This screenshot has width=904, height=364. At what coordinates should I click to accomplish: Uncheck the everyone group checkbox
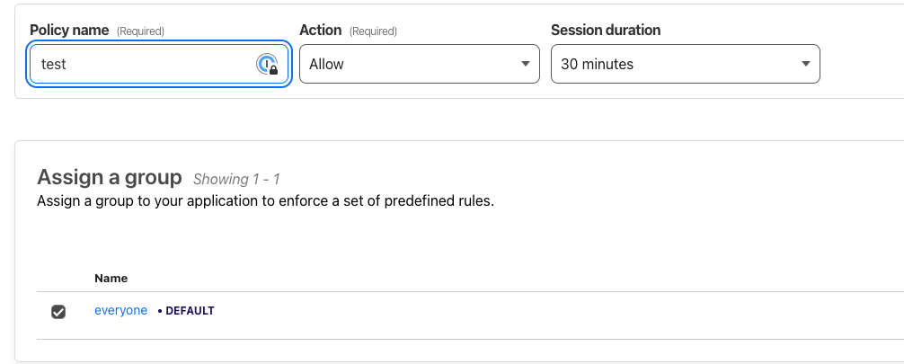(58, 312)
